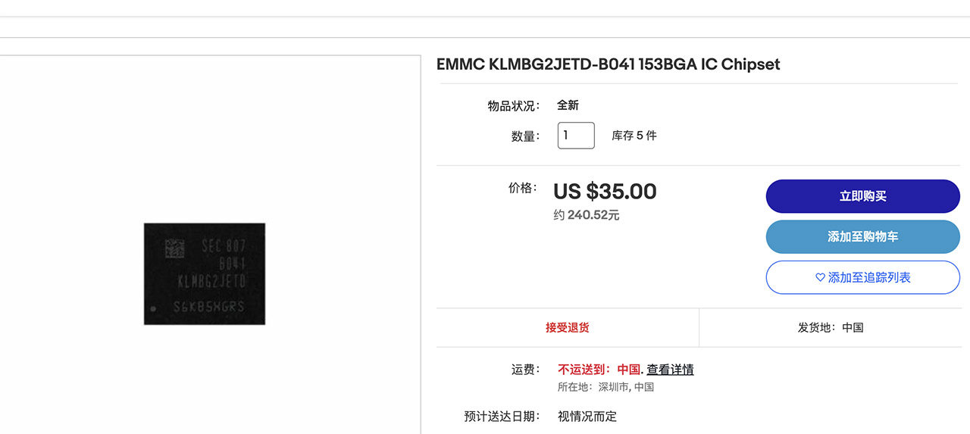The image size is (970, 434).
Task: Click the 全新 item condition value
Action: coord(568,105)
